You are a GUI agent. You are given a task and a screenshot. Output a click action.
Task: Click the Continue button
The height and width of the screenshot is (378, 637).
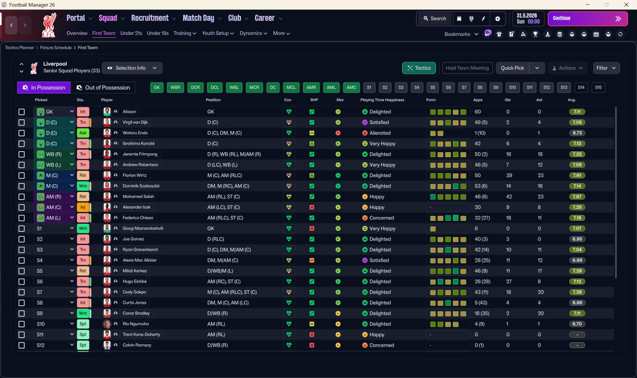[x=588, y=18]
